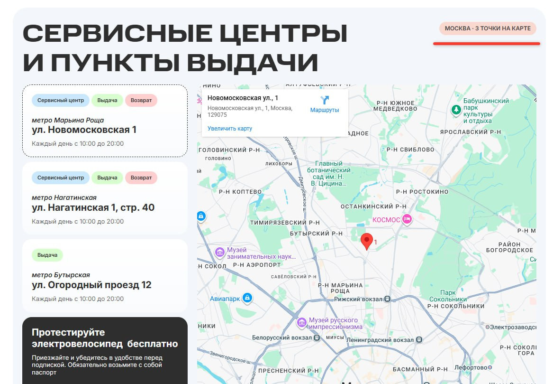Click Парк Сокольники map label
553x384 pixels.
(448, 296)
